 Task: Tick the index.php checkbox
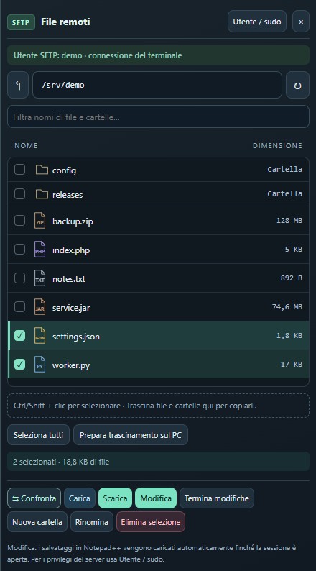pos(19,249)
